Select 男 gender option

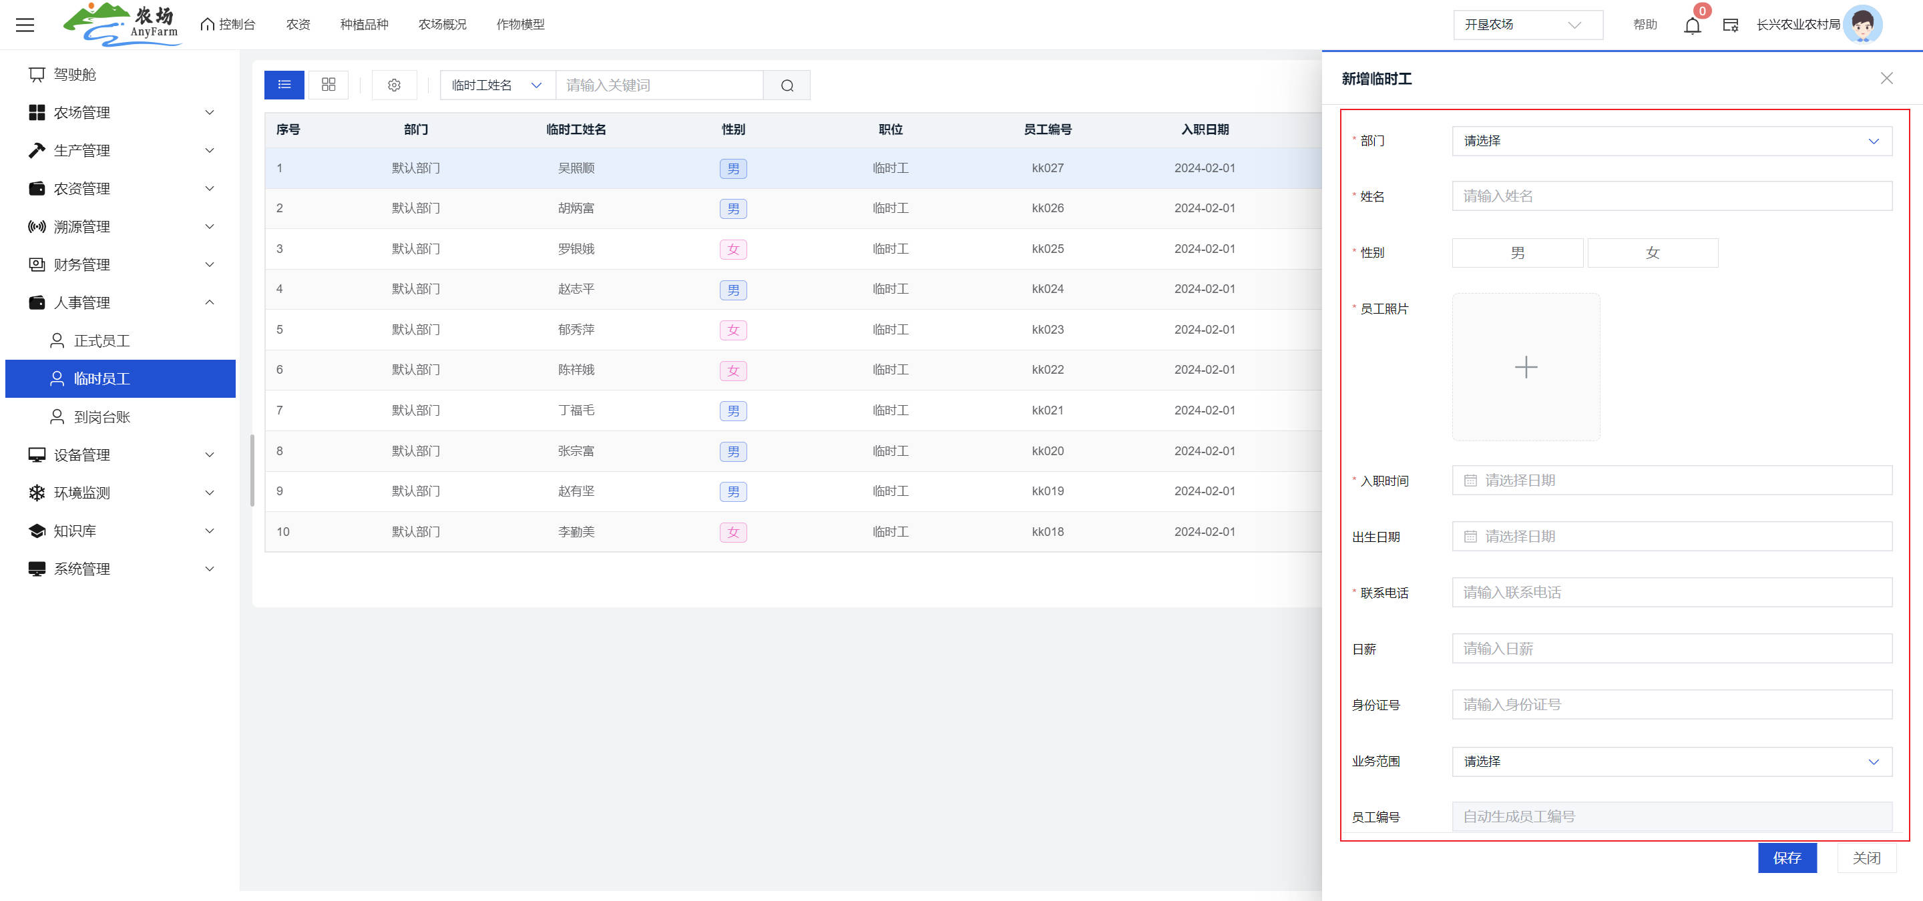(1517, 253)
